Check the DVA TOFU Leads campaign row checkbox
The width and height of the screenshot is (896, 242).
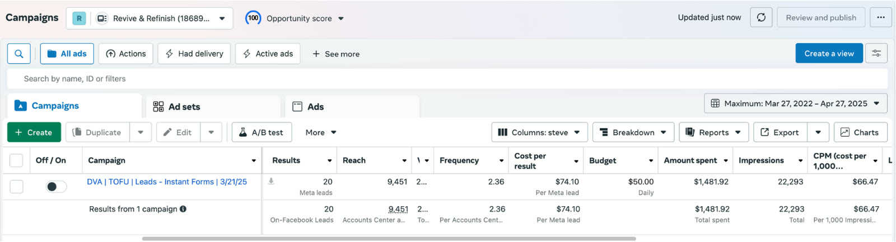click(16, 187)
